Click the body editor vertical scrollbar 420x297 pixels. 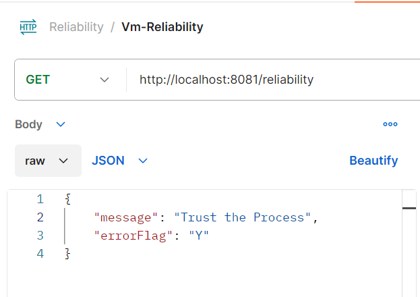409,243
